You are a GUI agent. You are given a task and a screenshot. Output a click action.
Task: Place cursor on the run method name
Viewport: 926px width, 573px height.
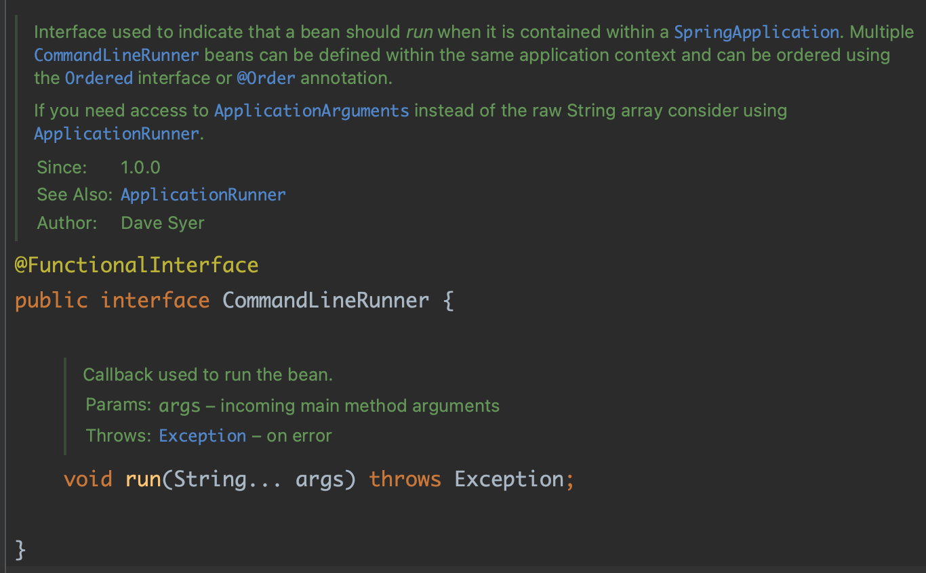coord(142,480)
